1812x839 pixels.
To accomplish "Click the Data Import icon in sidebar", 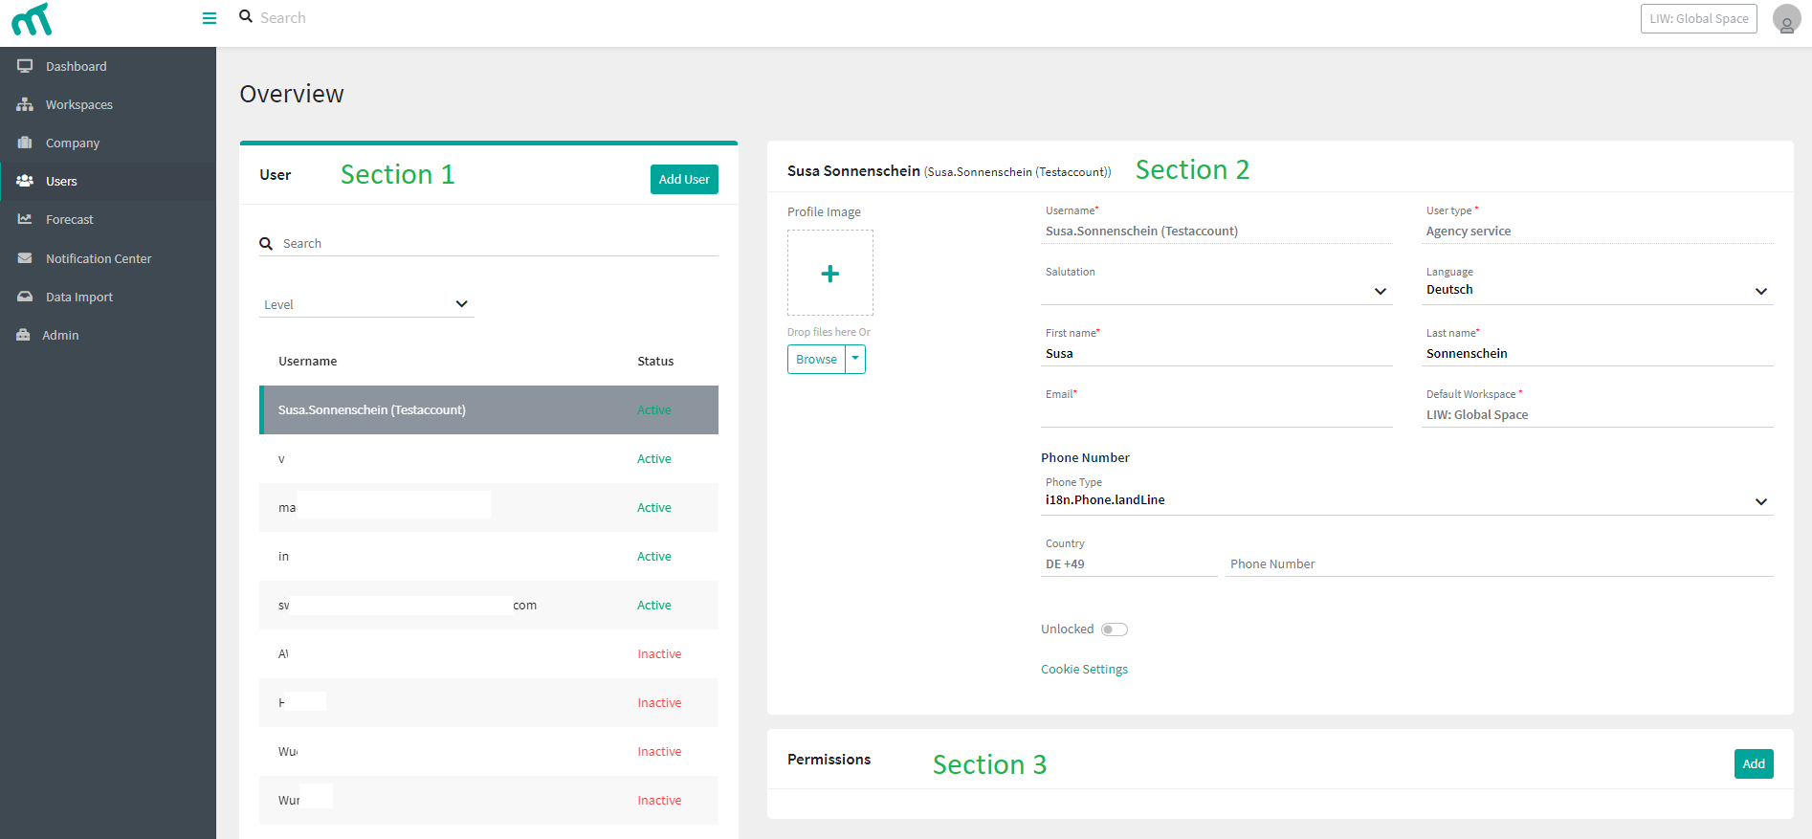I will [25, 297].
